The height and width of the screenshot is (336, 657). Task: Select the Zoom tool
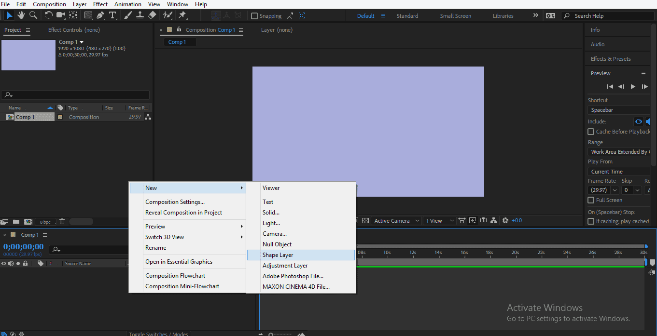32,15
